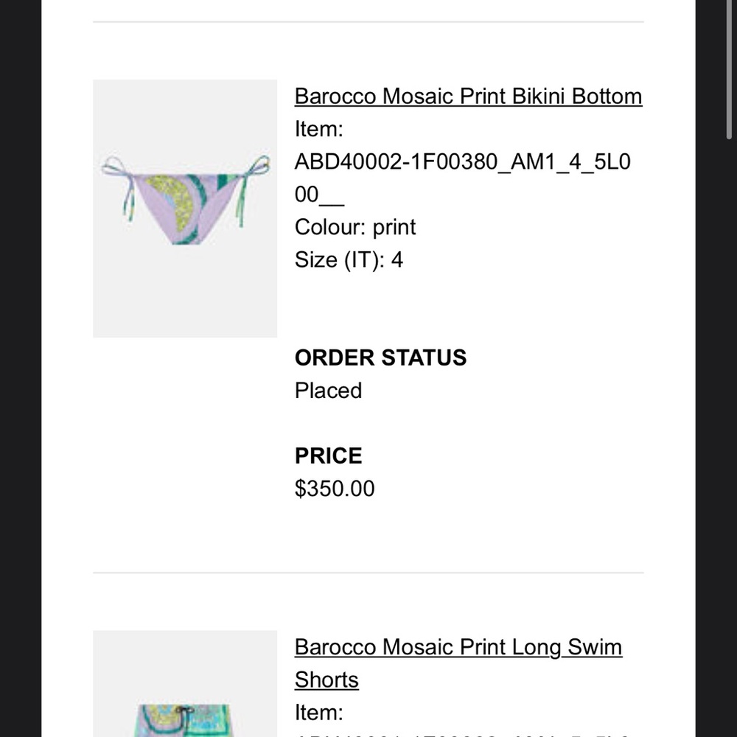Click the Item label under the bikini title
The image size is (737, 737).
pos(318,129)
